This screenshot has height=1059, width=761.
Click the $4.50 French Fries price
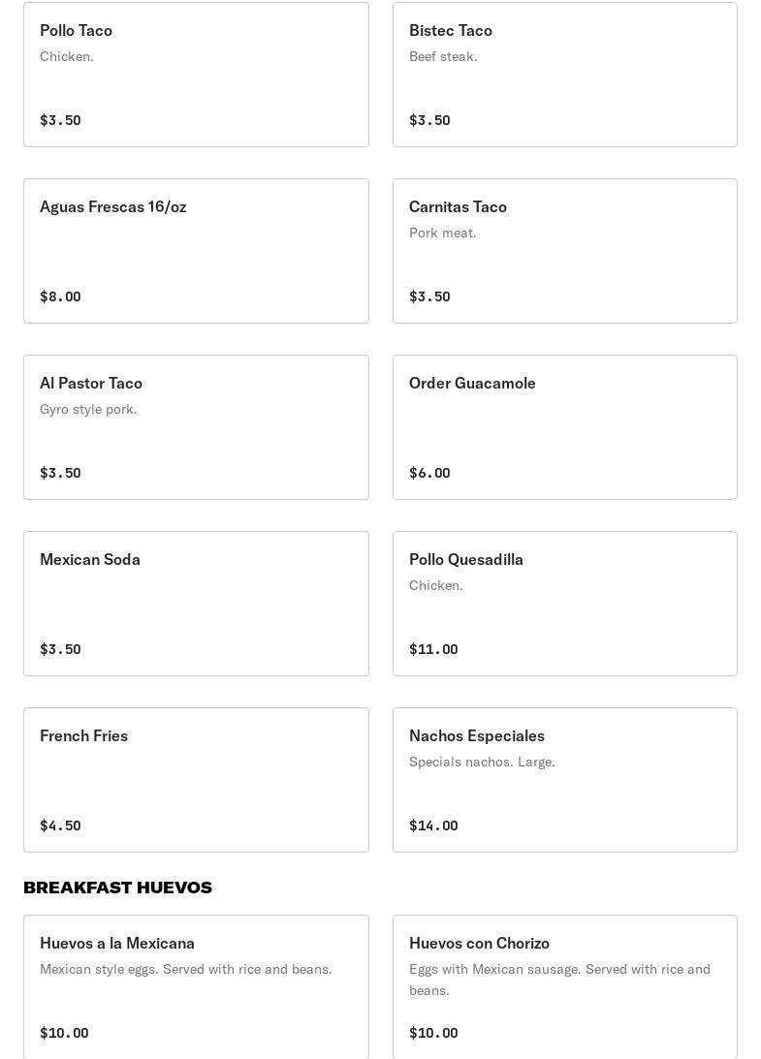click(60, 825)
